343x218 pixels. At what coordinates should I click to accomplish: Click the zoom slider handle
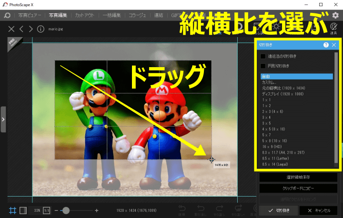coord(66,210)
